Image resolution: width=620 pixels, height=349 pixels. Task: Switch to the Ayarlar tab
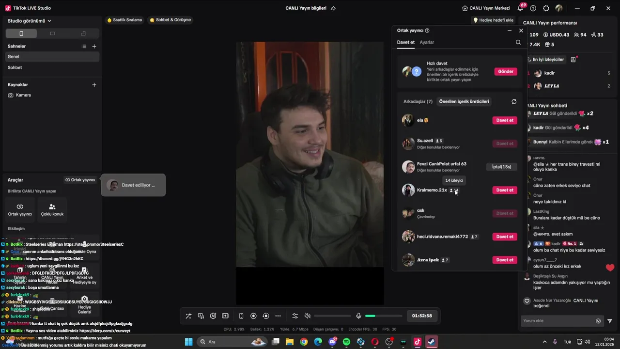pyautogui.click(x=427, y=43)
